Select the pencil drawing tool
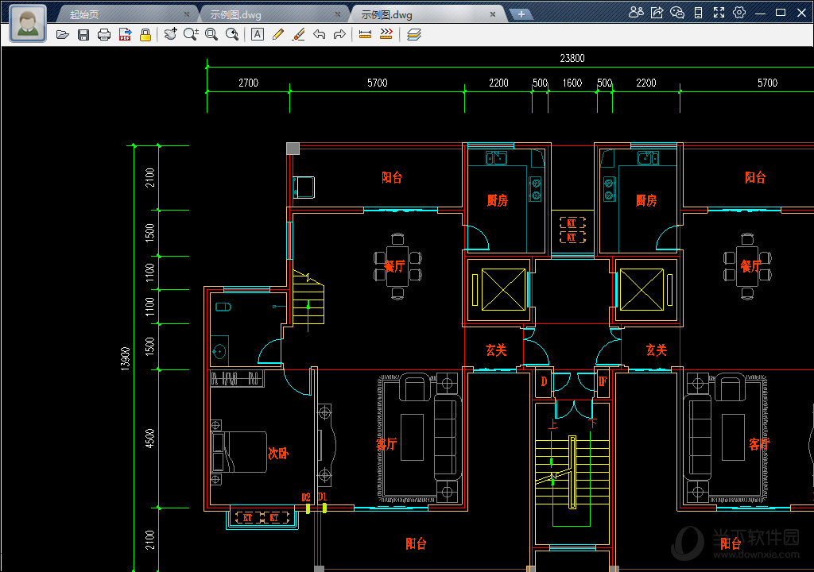 (277, 34)
